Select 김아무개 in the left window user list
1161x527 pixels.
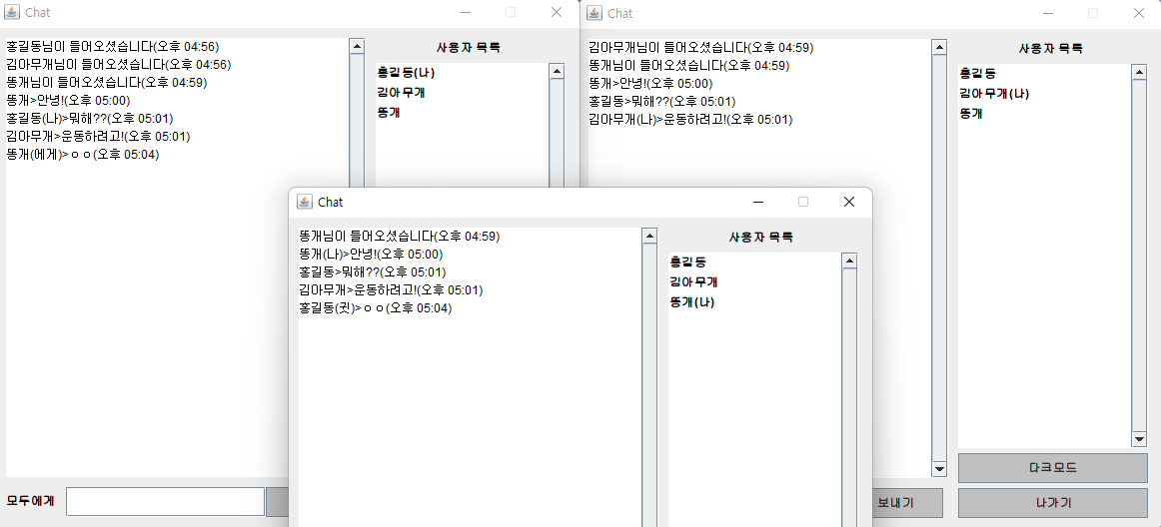click(401, 93)
